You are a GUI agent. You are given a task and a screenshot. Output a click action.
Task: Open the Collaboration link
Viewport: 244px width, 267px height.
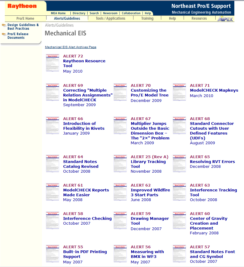(131, 13)
